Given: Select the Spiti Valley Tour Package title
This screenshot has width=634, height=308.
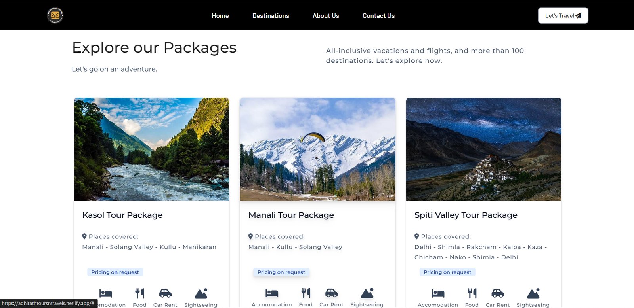Looking at the screenshot, I should (x=466, y=215).
